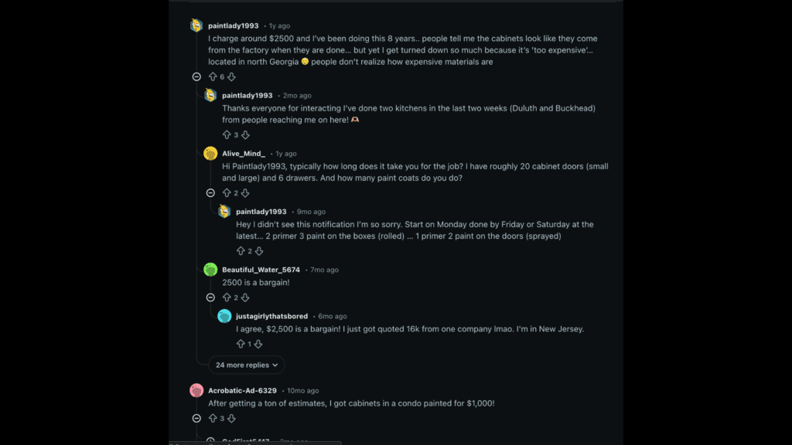Click Alive_Mind_'s yellow avatar
This screenshot has width=792, height=445.
pos(209,154)
